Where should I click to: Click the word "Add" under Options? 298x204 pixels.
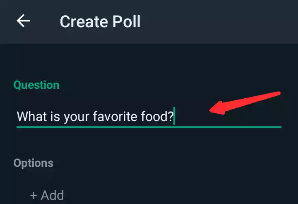[x=52, y=195]
